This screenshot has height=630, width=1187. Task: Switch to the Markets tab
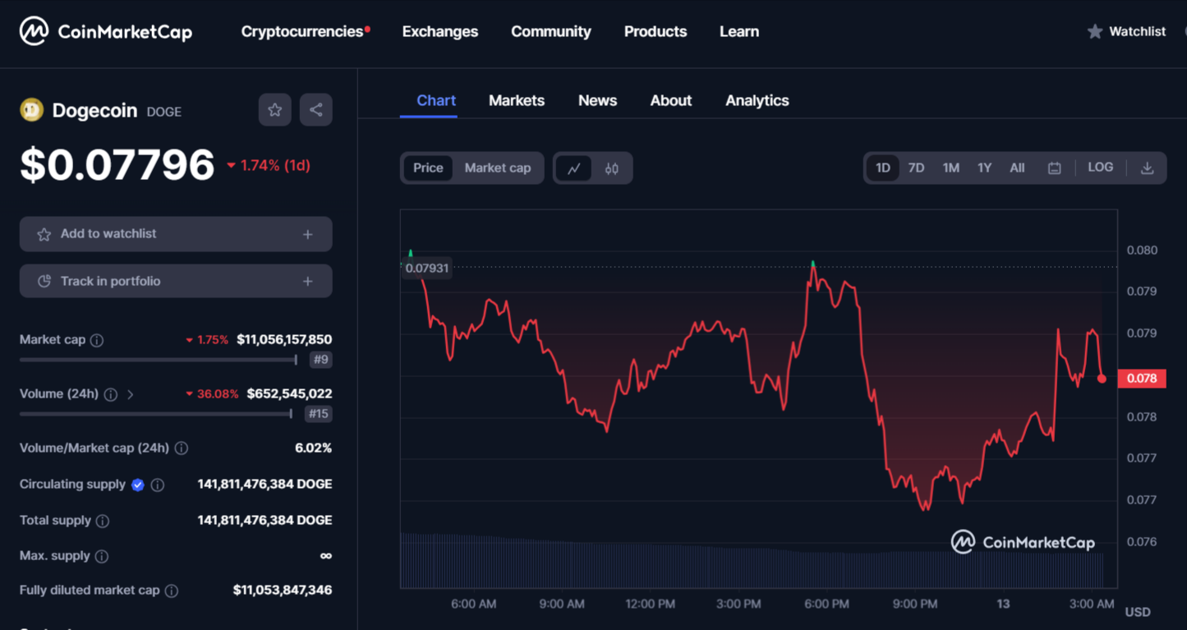(517, 100)
